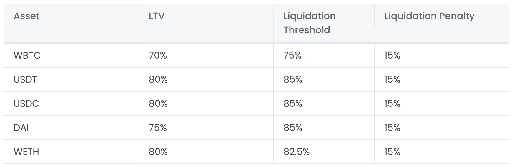Click USDC's 15% liquidation penalty

click(392, 103)
